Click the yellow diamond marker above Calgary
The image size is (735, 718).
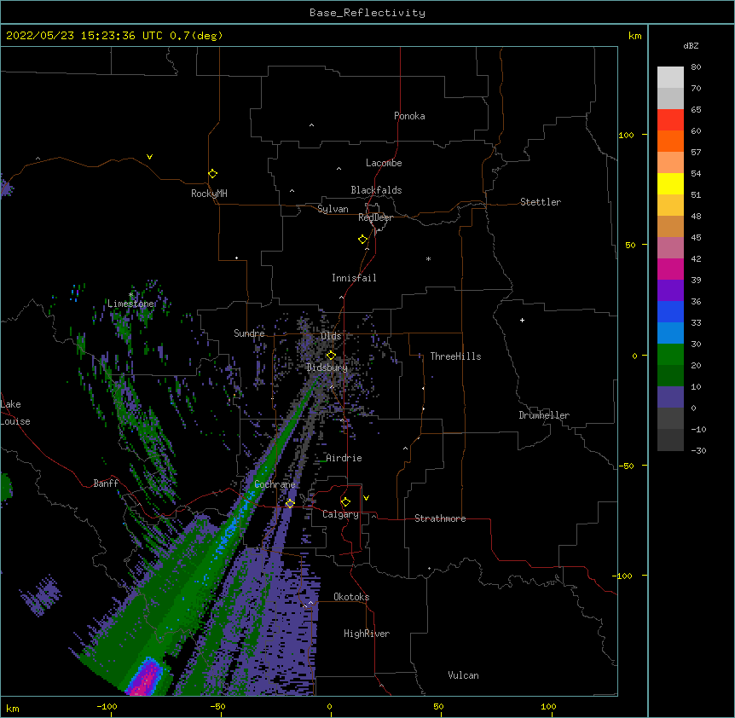(x=345, y=502)
